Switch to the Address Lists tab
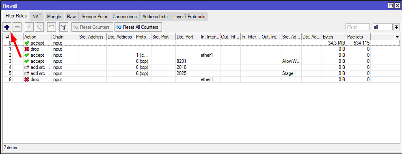 point(155,17)
